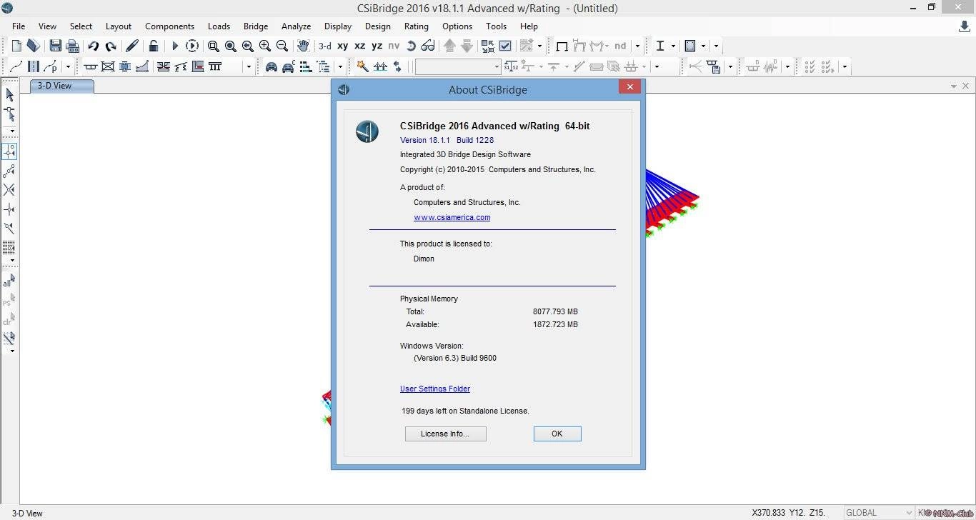976x520 pixels.
Task: Open the Layout menu
Action: pos(119,26)
